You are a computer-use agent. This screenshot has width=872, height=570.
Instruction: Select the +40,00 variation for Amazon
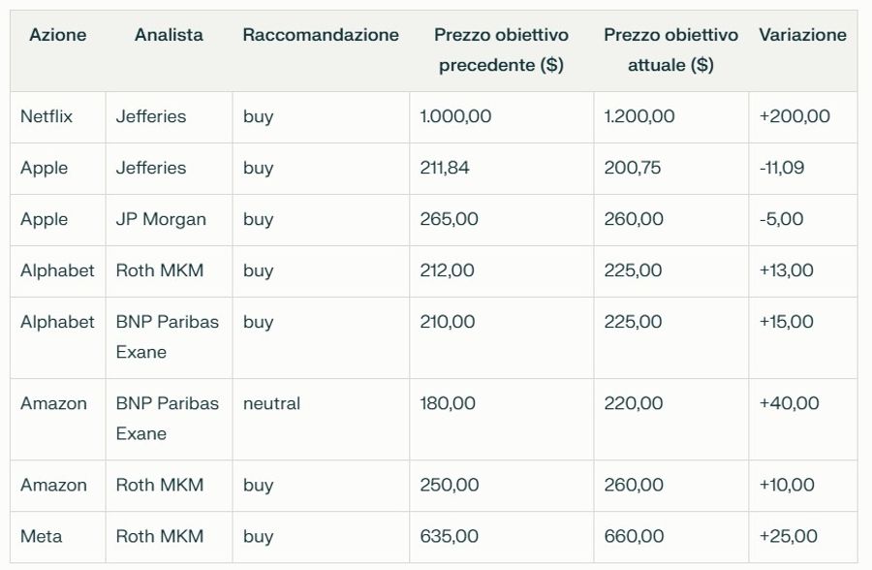[x=789, y=403]
